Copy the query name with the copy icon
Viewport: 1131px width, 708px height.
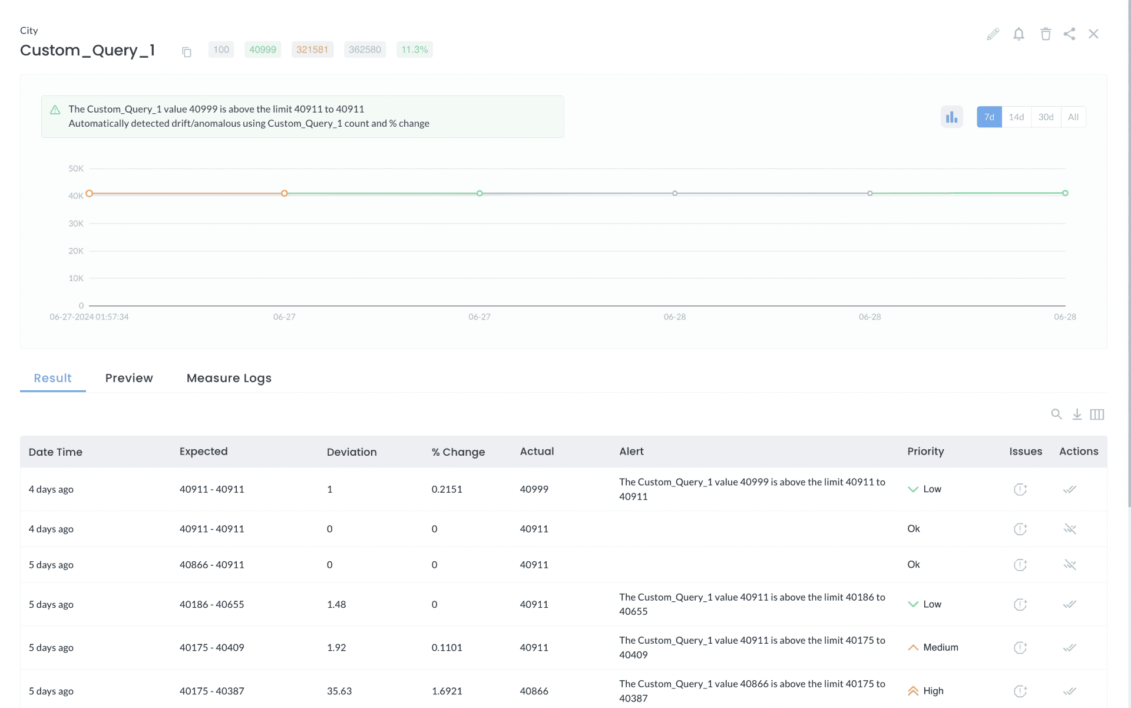click(x=187, y=52)
